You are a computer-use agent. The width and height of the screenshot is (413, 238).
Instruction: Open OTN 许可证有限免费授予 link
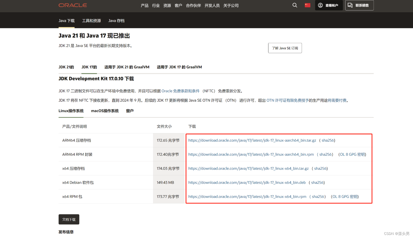point(288,100)
